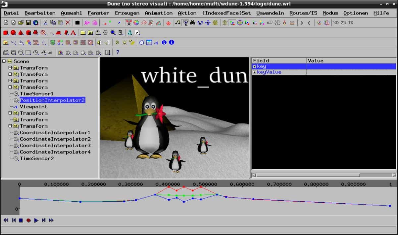Viewport: 398px width, 235px height.
Task: Insert a Cone with red cone icon
Action: [21, 33]
